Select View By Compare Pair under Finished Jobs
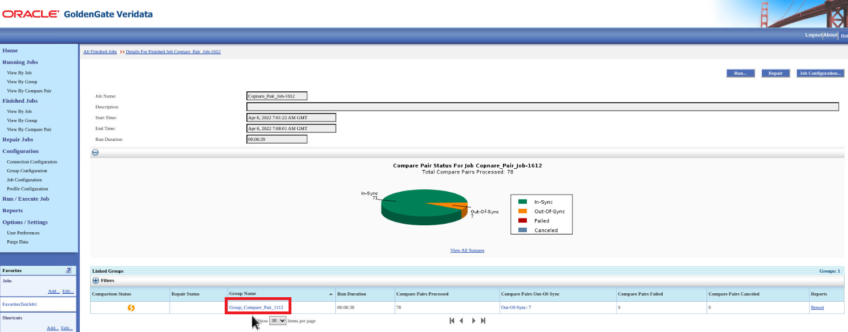 point(30,129)
